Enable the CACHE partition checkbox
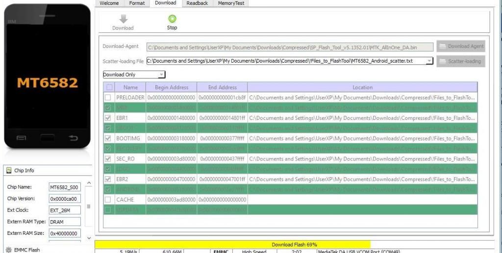Viewport: 502px width, 253px height. click(x=108, y=200)
